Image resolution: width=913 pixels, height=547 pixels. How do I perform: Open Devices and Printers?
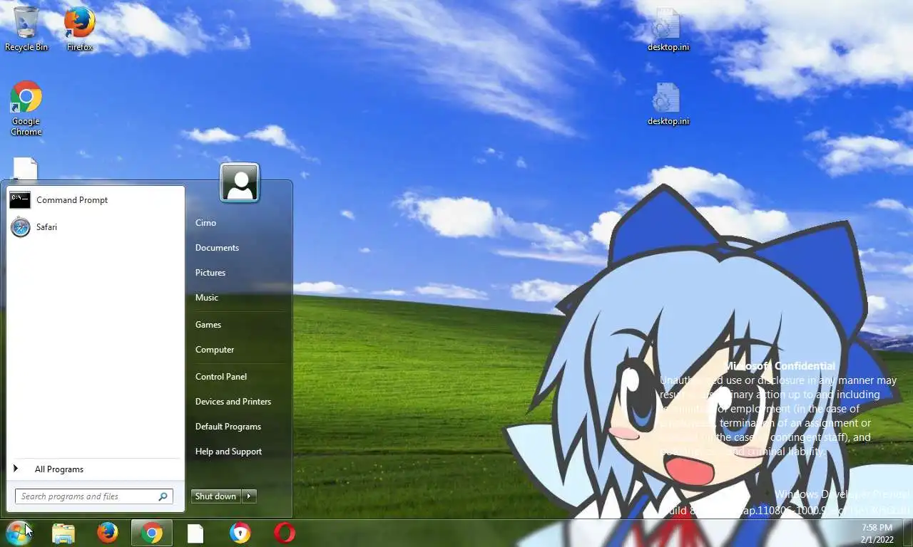238,402
